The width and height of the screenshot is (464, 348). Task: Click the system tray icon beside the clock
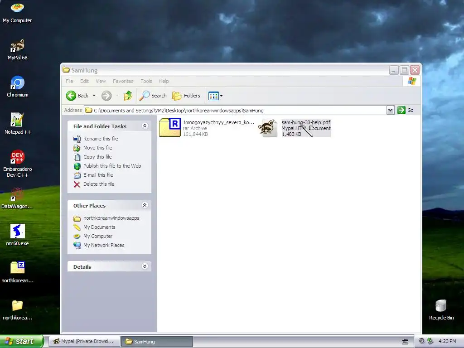click(430, 341)
